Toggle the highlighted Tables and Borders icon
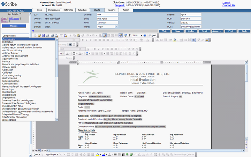 click(104, 35)
